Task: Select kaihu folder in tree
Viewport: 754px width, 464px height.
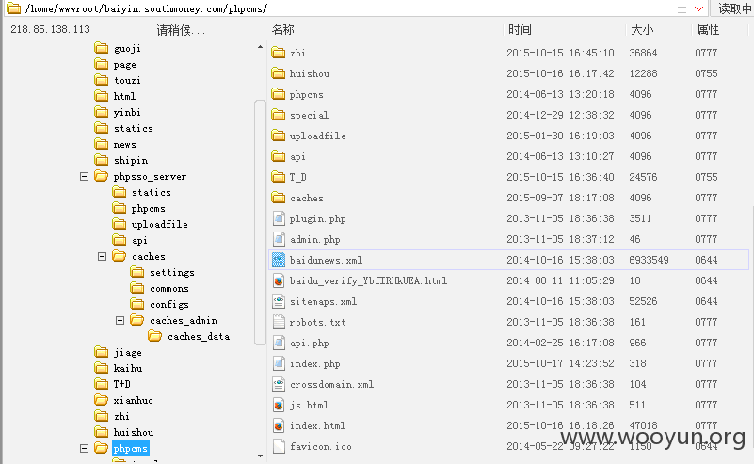Action: 127,368
